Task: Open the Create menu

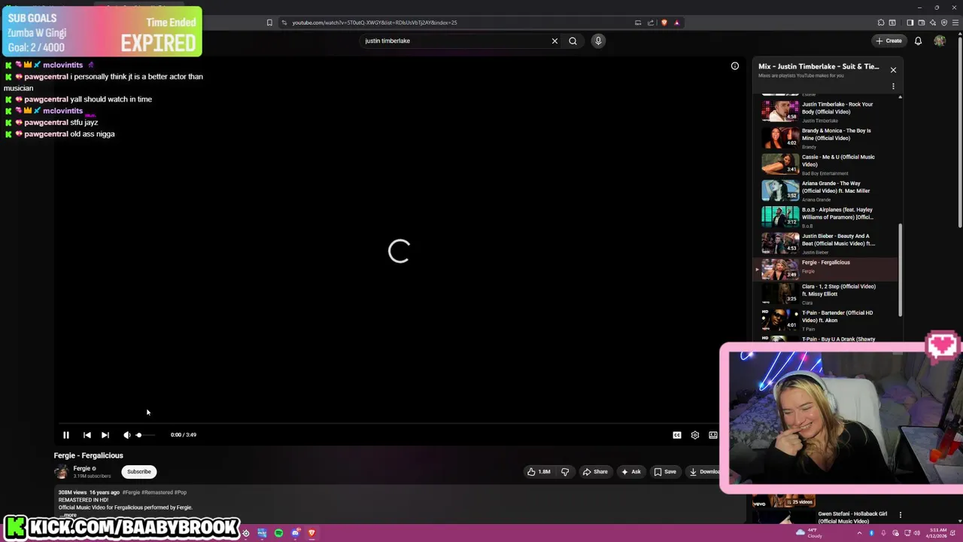Action: pyautogui.click(x=889, y=41)
